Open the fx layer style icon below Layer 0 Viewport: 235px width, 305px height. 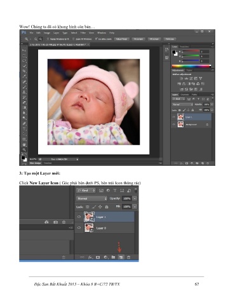[x=90, y=257]
